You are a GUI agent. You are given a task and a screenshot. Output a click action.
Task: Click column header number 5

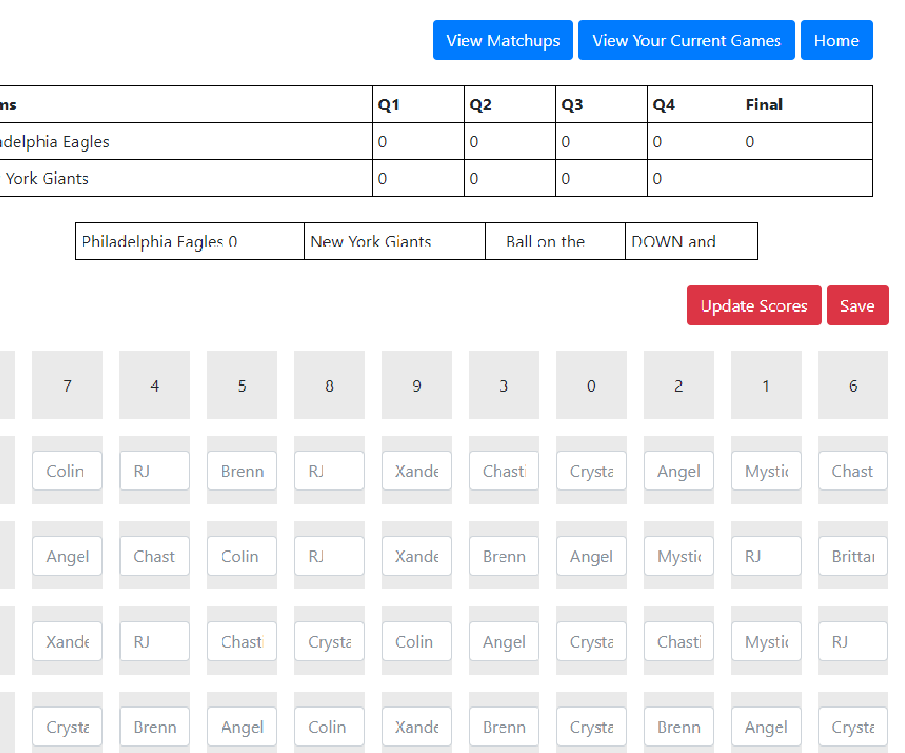pos(242,385)
